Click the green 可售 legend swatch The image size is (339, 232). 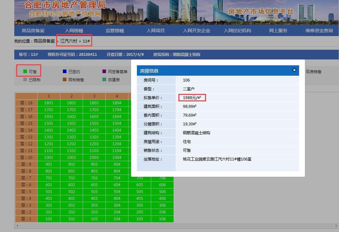click(25, 71)
